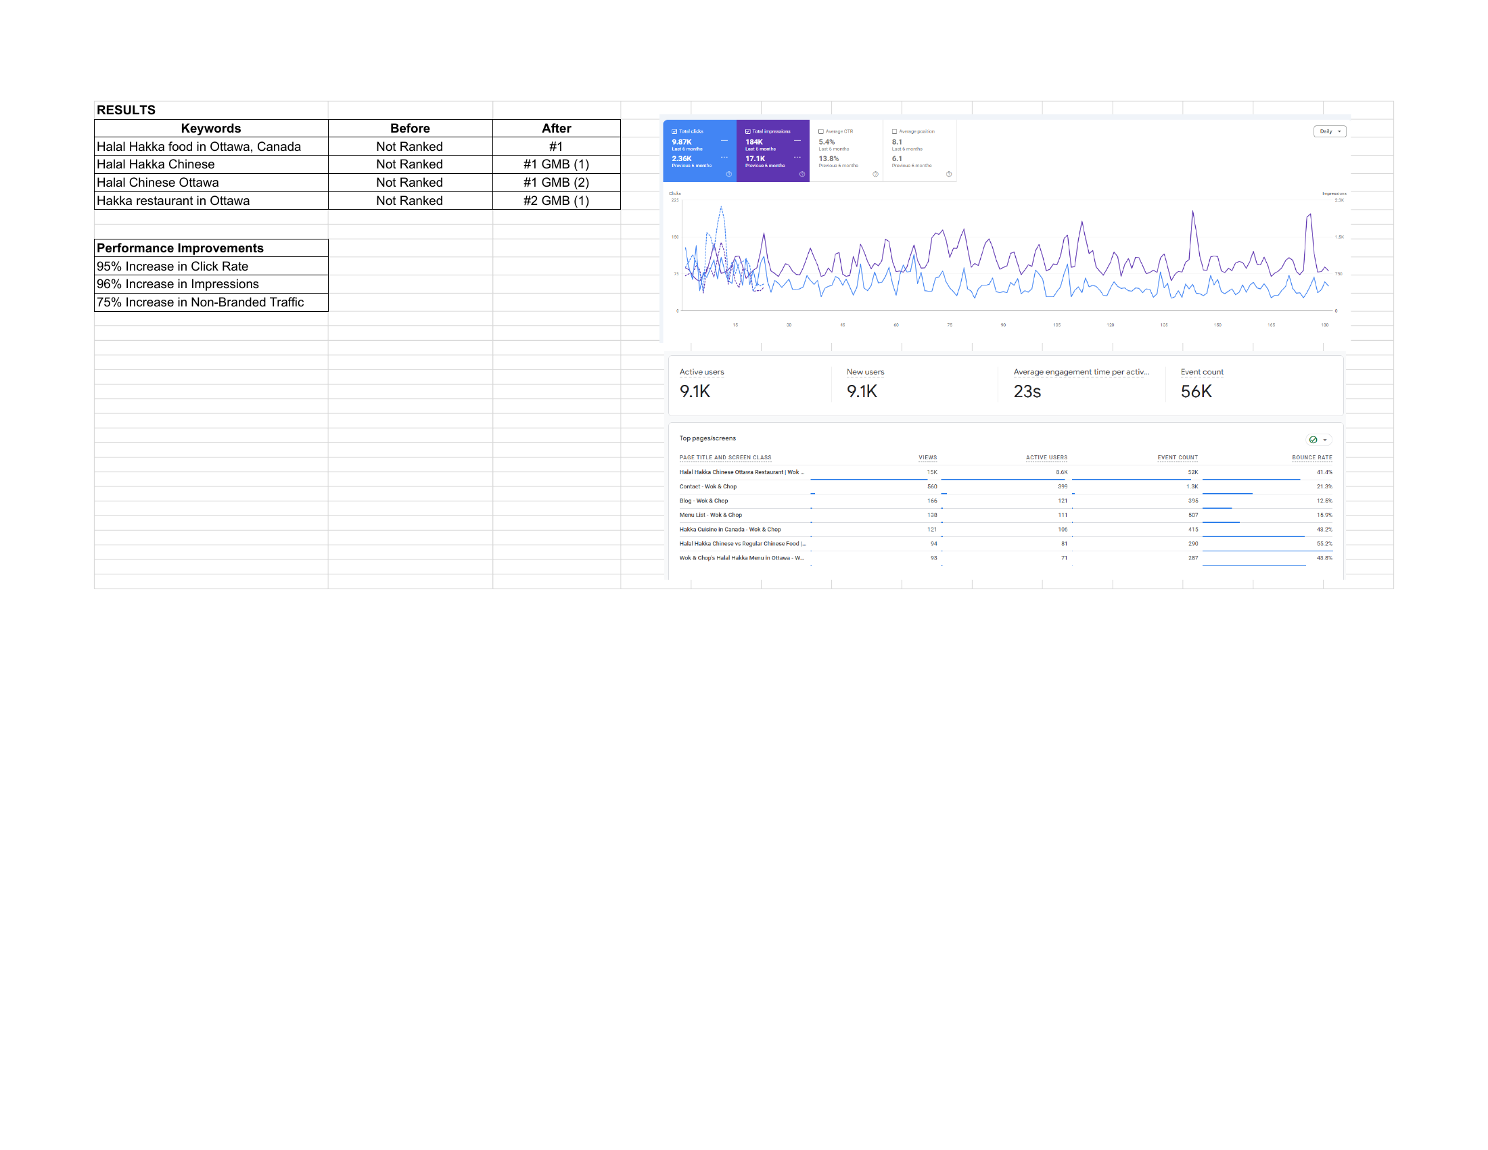Open help icon on Average CTR card

875,174
